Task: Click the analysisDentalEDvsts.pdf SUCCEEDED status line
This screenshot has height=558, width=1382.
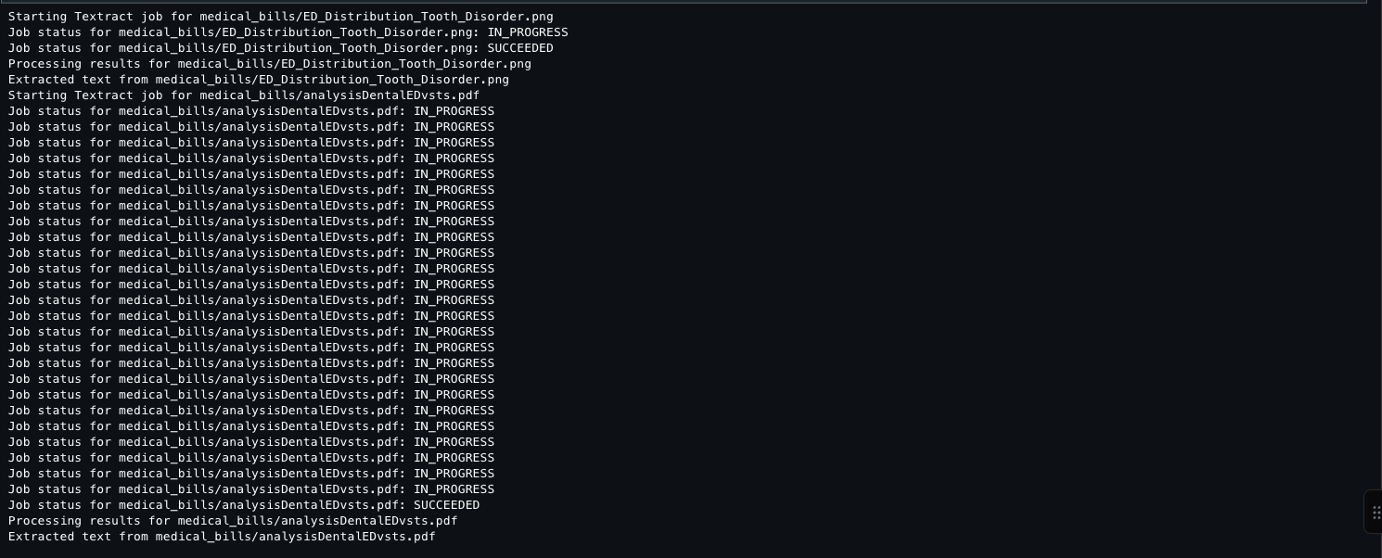Action: point(243,505)
